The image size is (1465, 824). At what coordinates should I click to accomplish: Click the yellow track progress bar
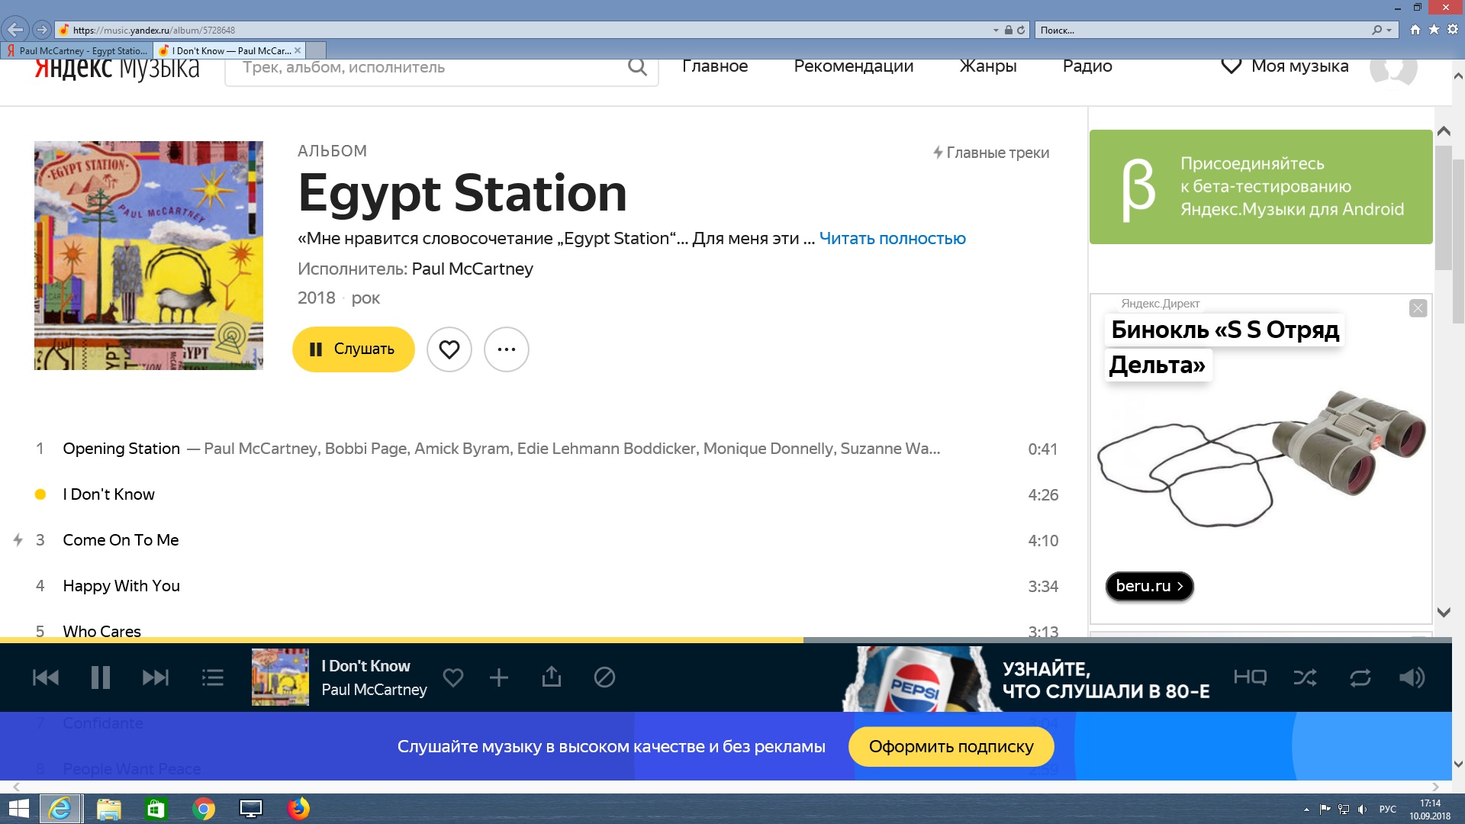[x=401, y=639]
